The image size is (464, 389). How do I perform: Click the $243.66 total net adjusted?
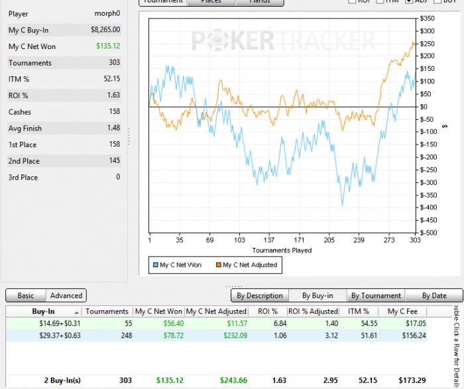233,380
